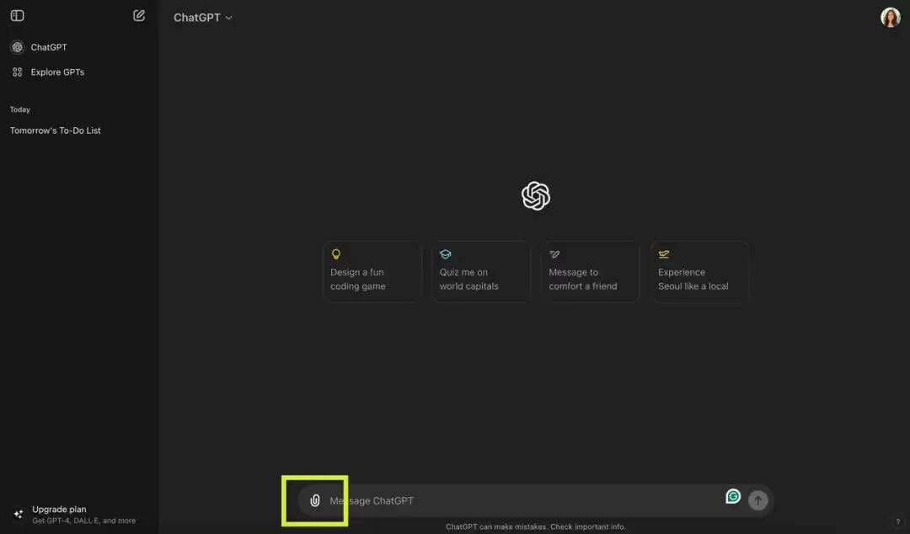Start a new chat with the compose icon
910x534 pixels.
click(x=139, y=16)
